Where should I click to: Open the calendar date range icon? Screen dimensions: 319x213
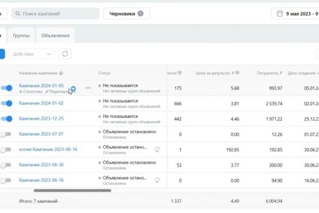[x=280, y=13]
